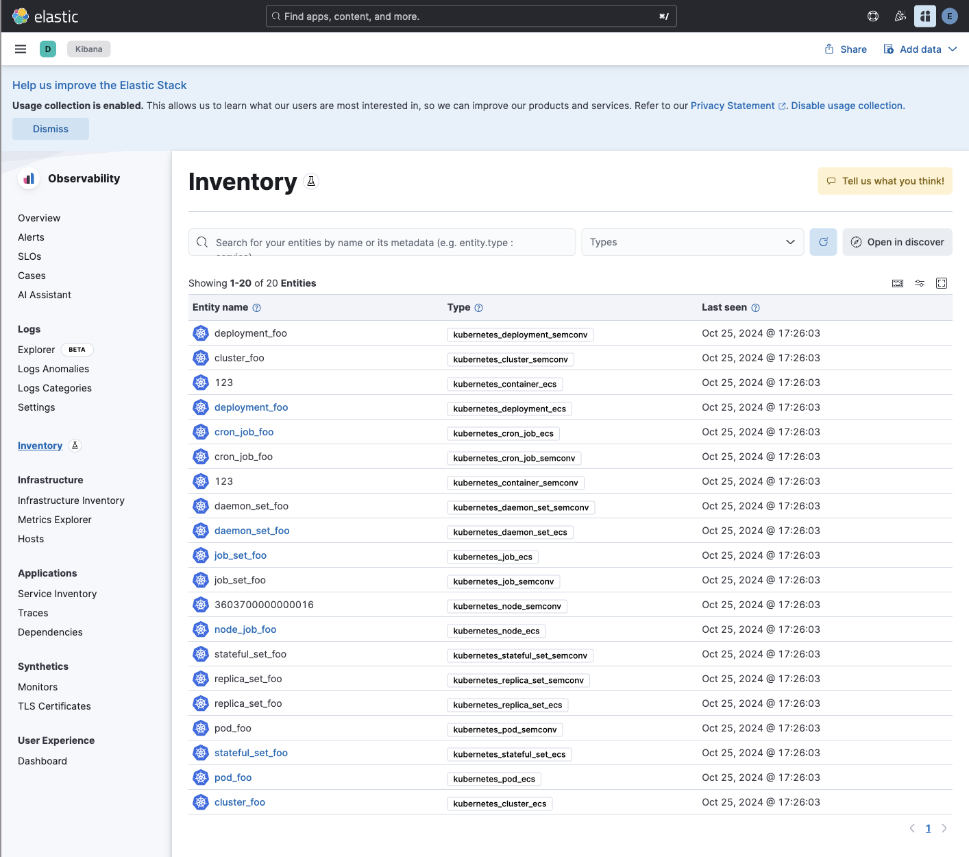Expand the Add data menu
969x857 pixels.
click(920, 49)
